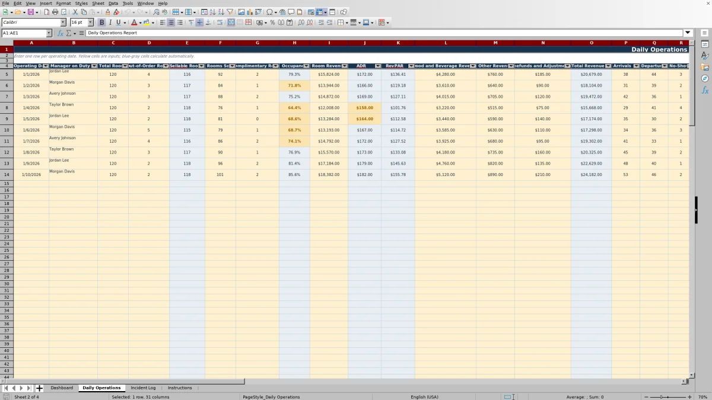Toggle Italic formatting
The image size is (712, 400).
point(110,23)
